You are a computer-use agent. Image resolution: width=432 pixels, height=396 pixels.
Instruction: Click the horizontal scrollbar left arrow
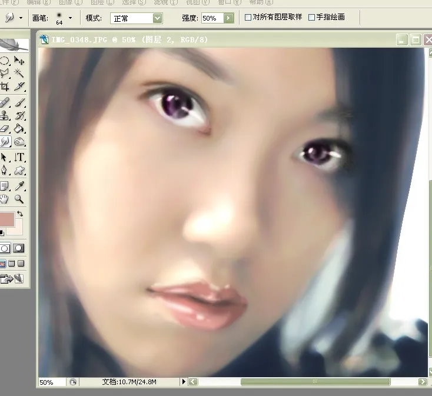click(192, 382)
